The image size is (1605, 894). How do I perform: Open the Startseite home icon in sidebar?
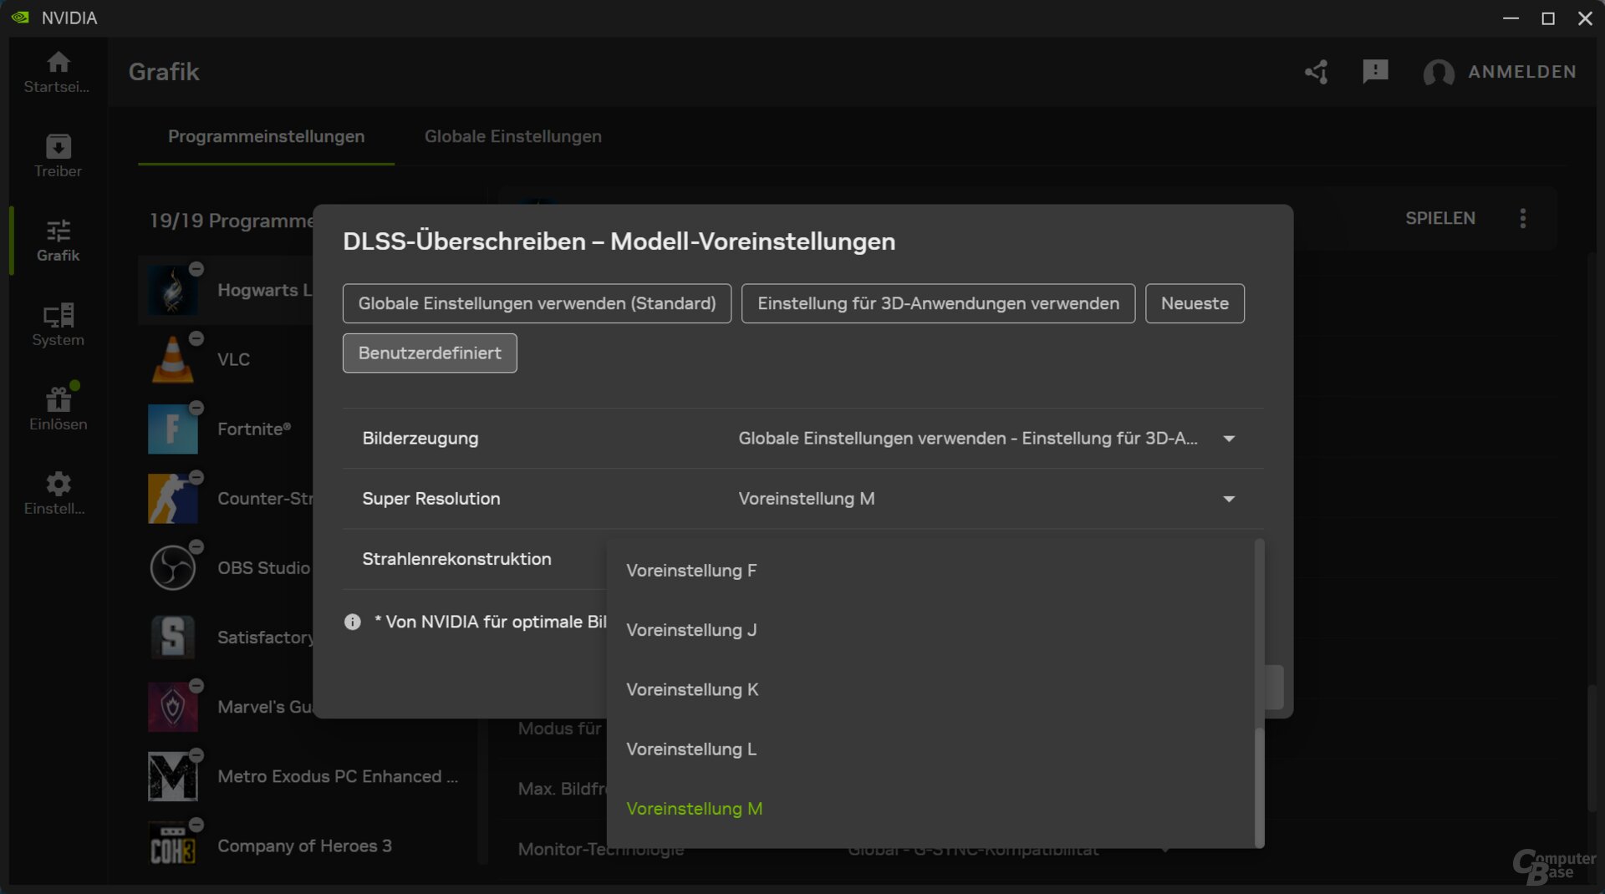(x=58, y=72)
